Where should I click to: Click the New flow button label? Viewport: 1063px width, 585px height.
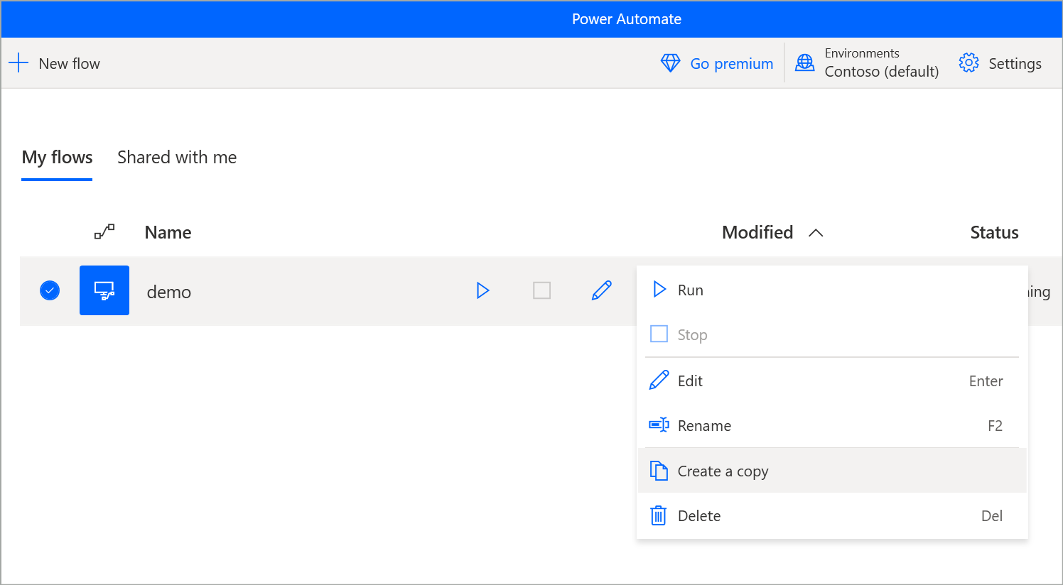tap(70, 64)
